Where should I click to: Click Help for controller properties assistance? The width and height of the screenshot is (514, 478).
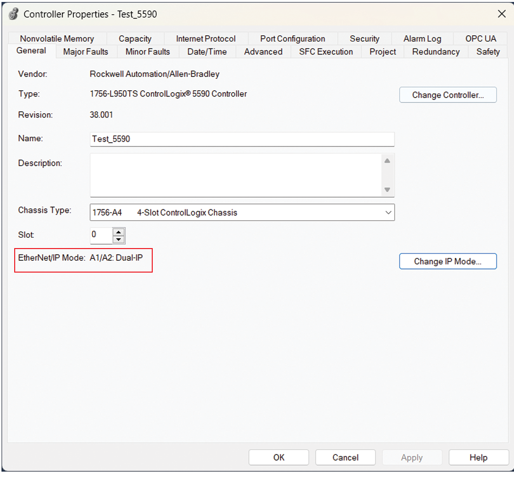pos(478,457)
